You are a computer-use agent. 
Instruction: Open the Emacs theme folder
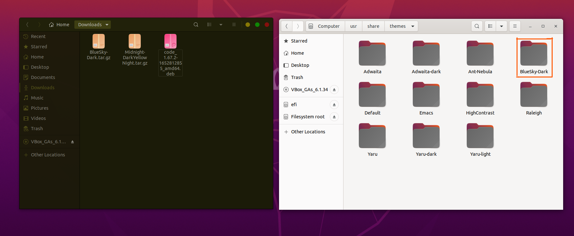(x=426, y=98)
